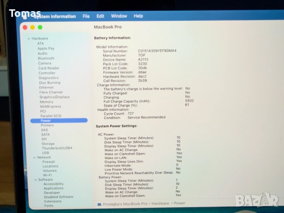The width and height of the screenshot is (284, 213).
Task: Open the Window menu
Action: [119, 16]
